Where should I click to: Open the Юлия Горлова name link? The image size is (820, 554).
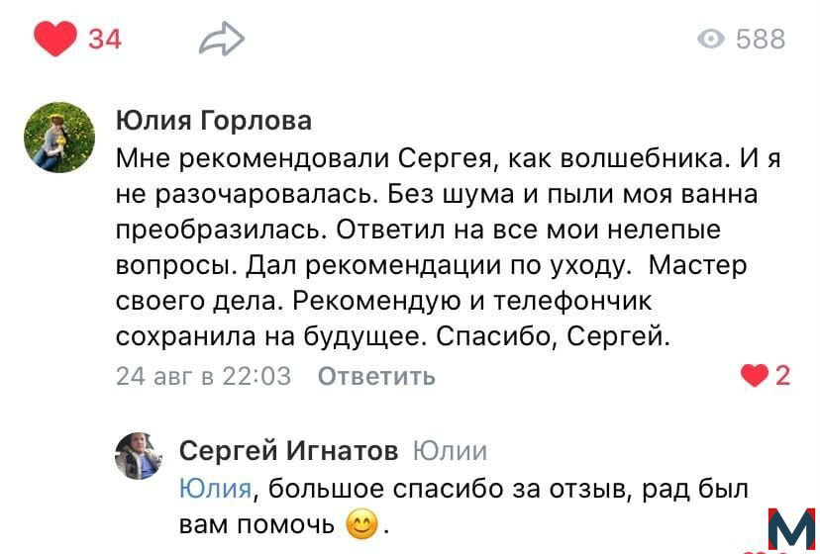[x=214, y=121]
